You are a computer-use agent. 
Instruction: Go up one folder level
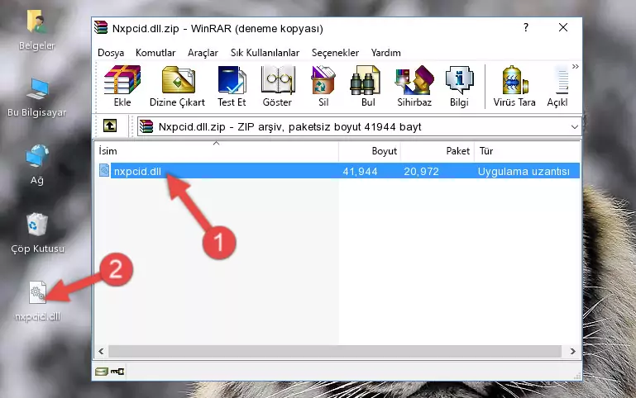pos(110,126)
